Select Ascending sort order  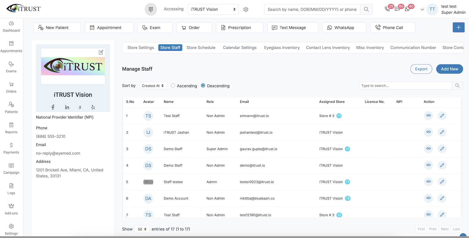click(x=173, y=86)
